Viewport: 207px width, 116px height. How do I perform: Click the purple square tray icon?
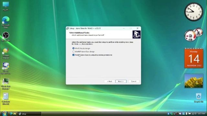point(180,114)
